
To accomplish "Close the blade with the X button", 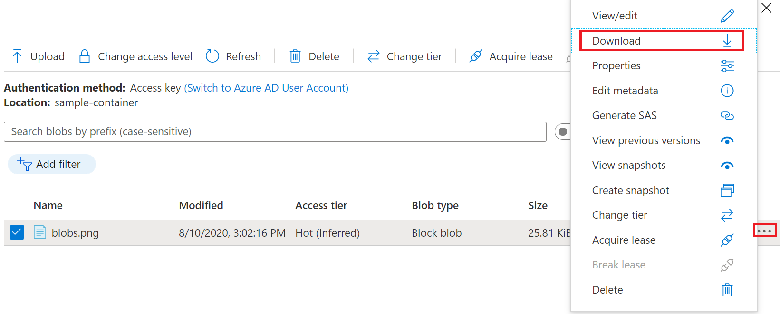I will (x=766, y=8).
